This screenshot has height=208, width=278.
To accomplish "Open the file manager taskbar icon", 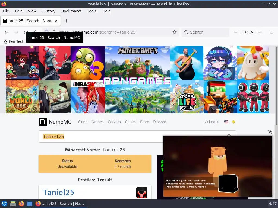I will (13, 204).
